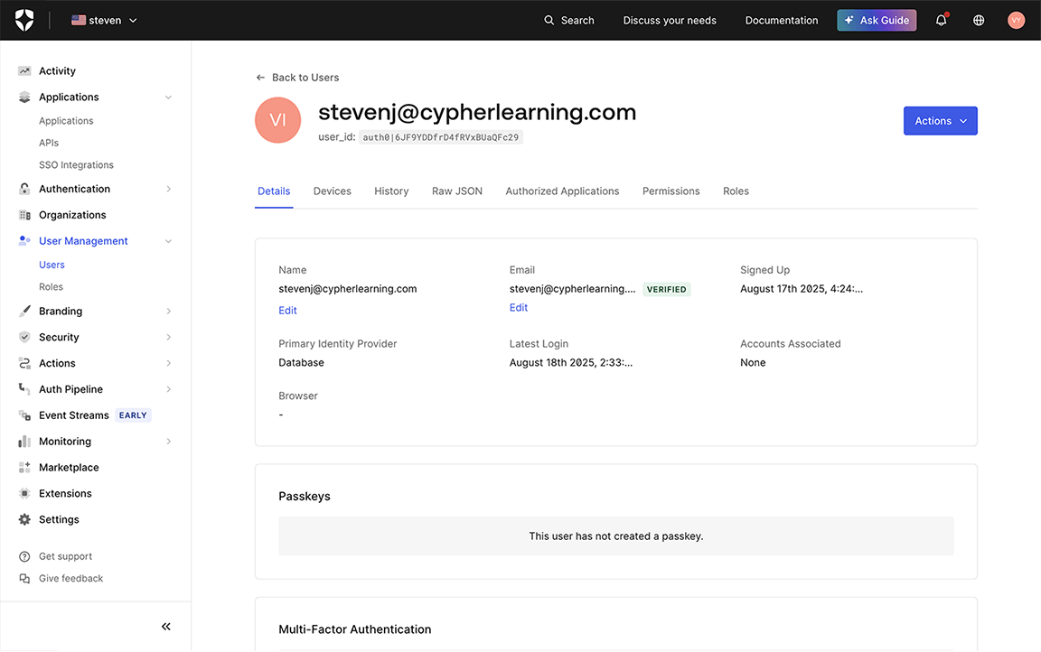Image resolution: width=1041 pixels, height=652 pixels.
Task: Click the Auth0 logo
Action: 24,19
